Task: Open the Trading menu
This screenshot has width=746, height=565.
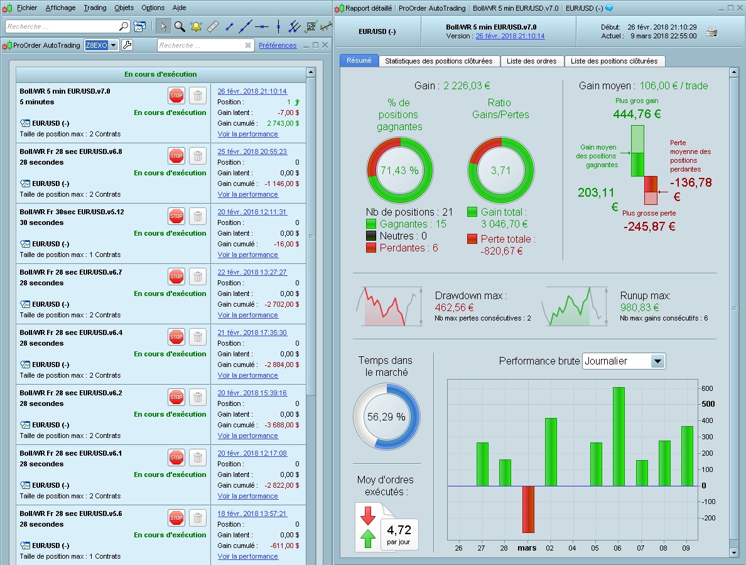Action: (x=95, y=8)
